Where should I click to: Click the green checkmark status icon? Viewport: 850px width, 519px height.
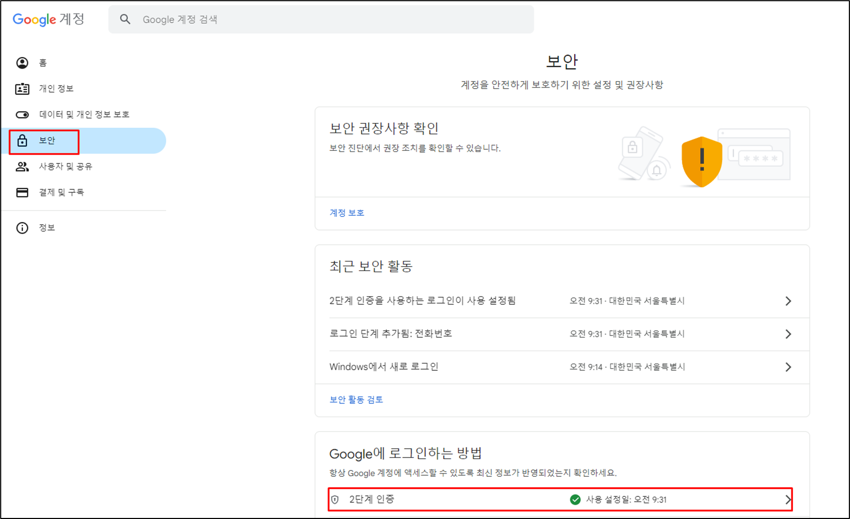(x=576, y=499)
